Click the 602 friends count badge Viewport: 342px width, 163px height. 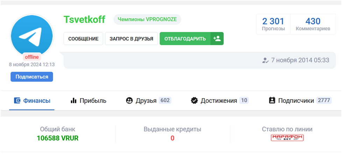[165, 100]
